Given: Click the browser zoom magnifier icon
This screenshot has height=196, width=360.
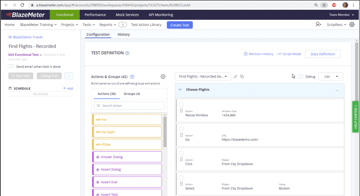Looking at the screenshot, I should (316, 5).
